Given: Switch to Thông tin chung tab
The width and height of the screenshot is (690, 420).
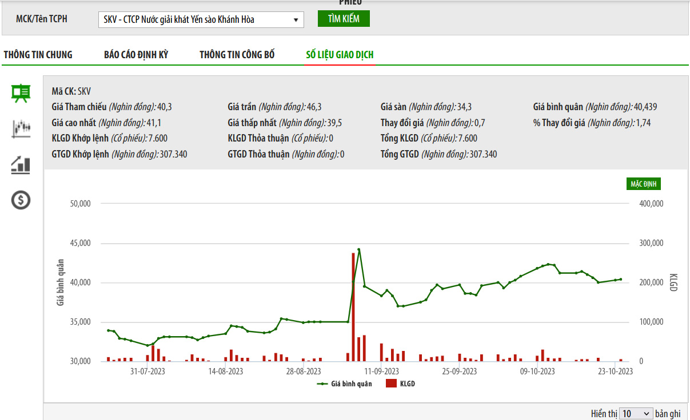Looking at the screenshot, I should tap(38, 55).
